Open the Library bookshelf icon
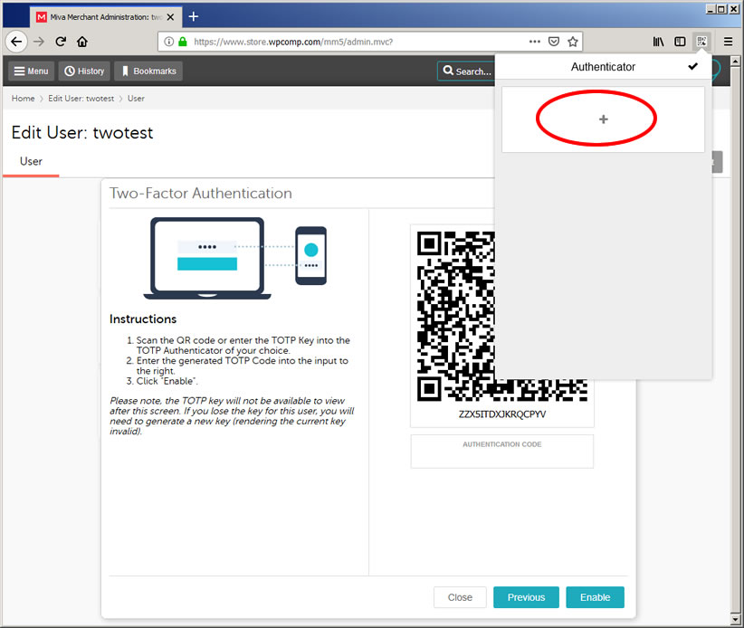Screen dimensions: 744x628 click(x=658, y=42)
